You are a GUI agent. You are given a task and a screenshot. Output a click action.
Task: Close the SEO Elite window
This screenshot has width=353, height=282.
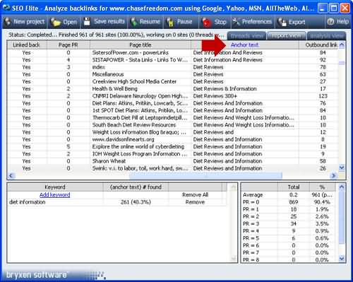tap(345, 8)
